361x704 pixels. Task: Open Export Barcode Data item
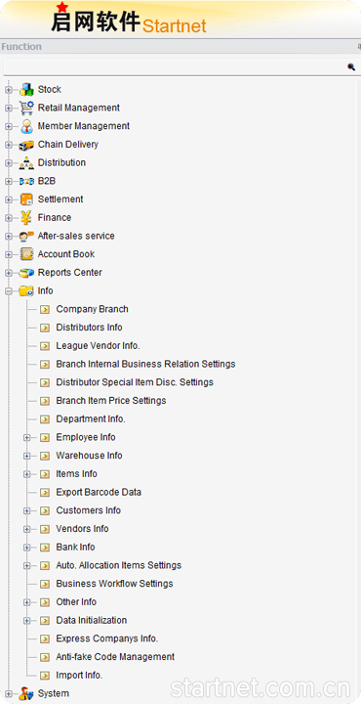pyautogui.click(x=99, y=493)
